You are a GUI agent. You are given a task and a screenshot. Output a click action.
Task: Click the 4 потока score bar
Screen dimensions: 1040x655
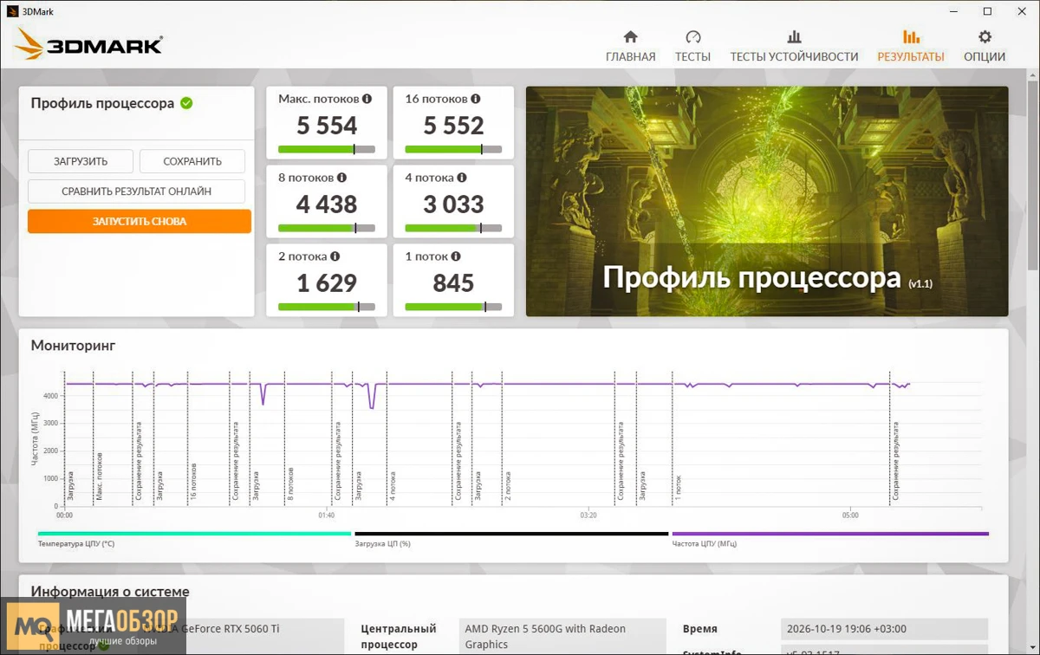pyautogui.click(x=453, y=229)
